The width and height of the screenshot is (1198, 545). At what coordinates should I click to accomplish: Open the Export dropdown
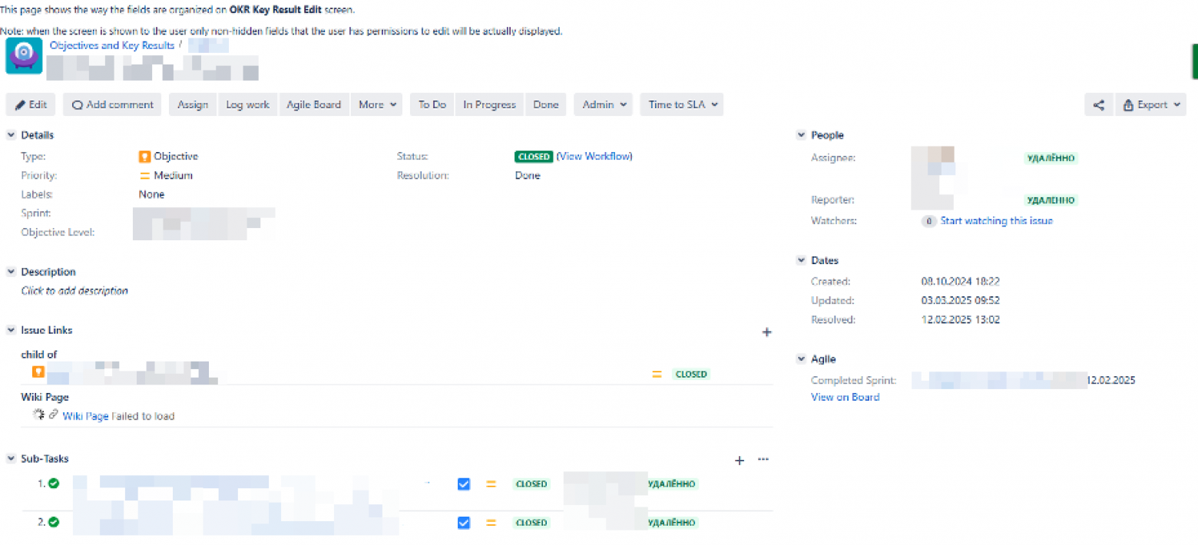tap(1150, 105)
